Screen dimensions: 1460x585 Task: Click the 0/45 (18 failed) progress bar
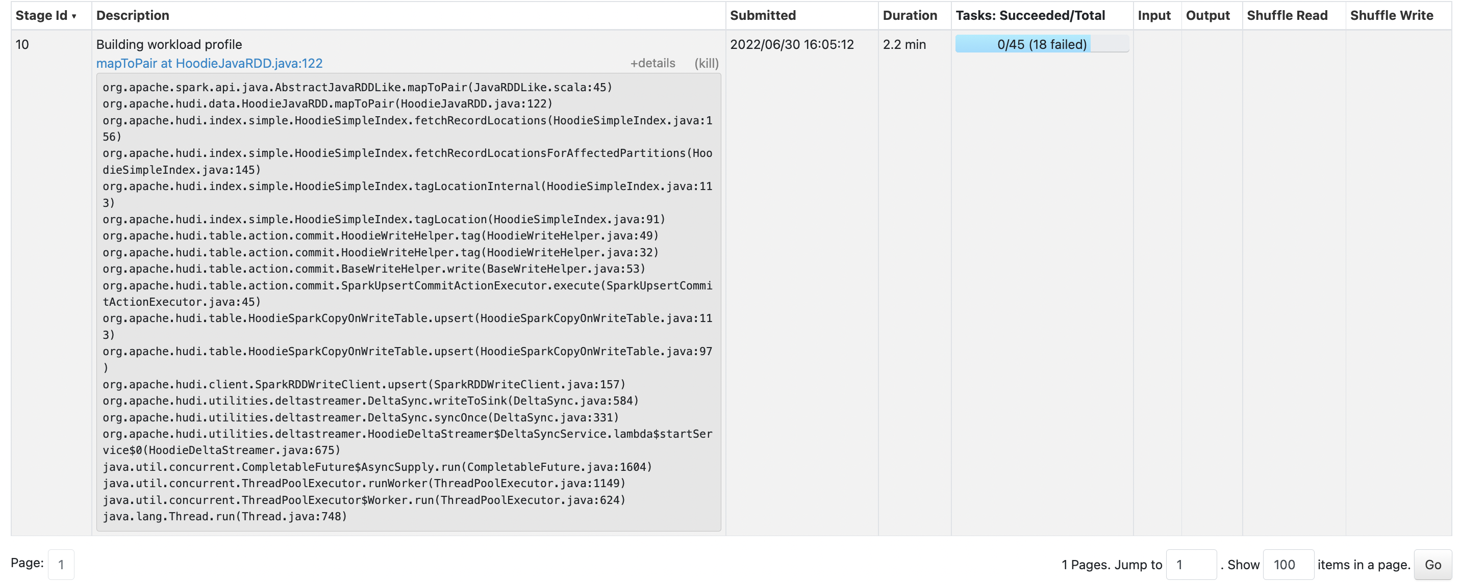1041,44
